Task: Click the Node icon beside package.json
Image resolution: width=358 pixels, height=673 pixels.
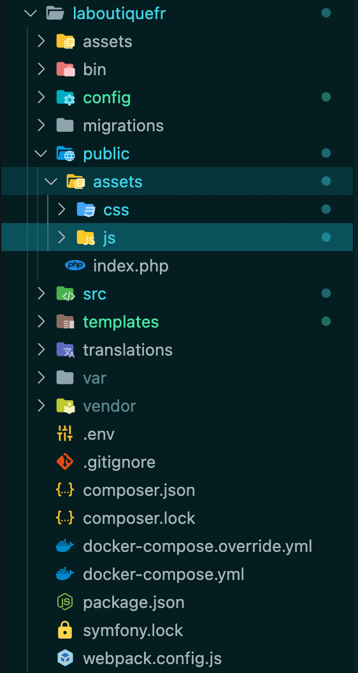Action: coord(65,602)
